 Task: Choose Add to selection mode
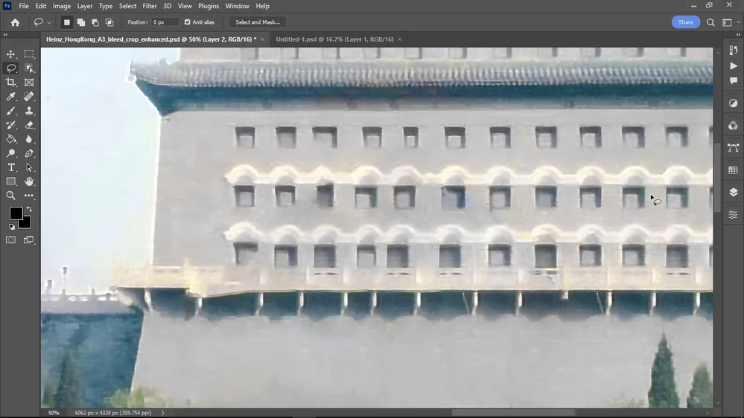[x=81, y=22]
